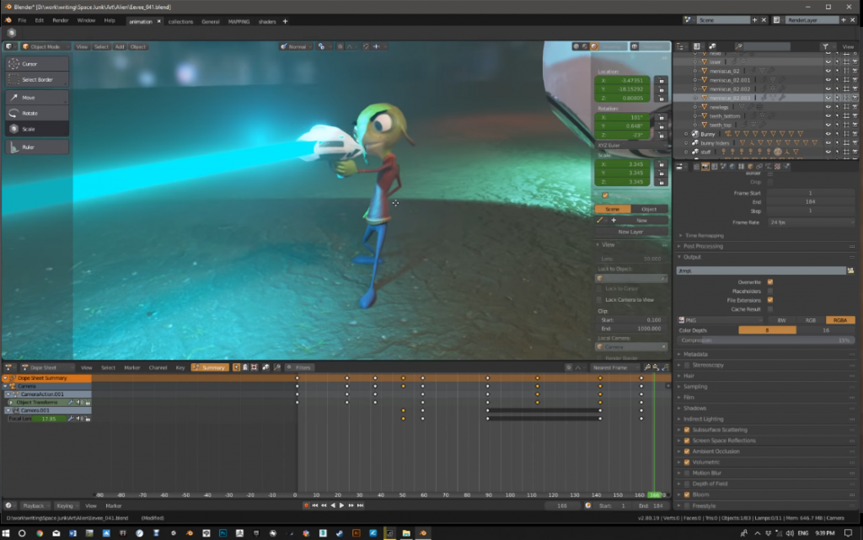863x540 pixels.
Task: Hide the newlegs object via eye icon
Action: pos(828,107)
